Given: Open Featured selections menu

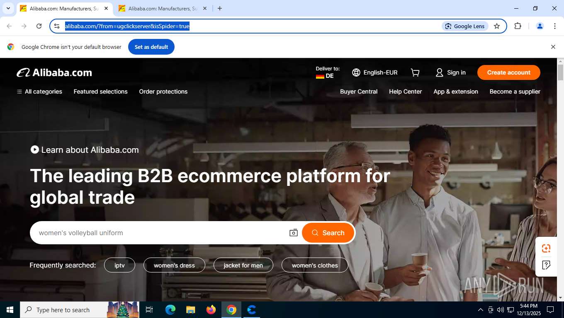Looking at the screenshot, I should click(101, 92).
